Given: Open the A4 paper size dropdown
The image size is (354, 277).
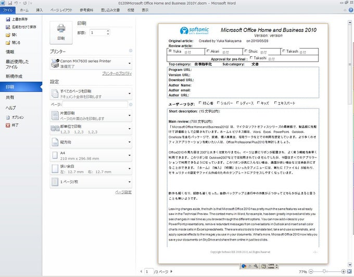Looking at the screenshot, I should (91, 155).
